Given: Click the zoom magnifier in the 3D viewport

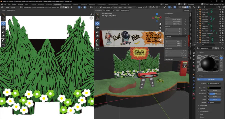Looking at the screenshot, I should (x=160, y=24).
